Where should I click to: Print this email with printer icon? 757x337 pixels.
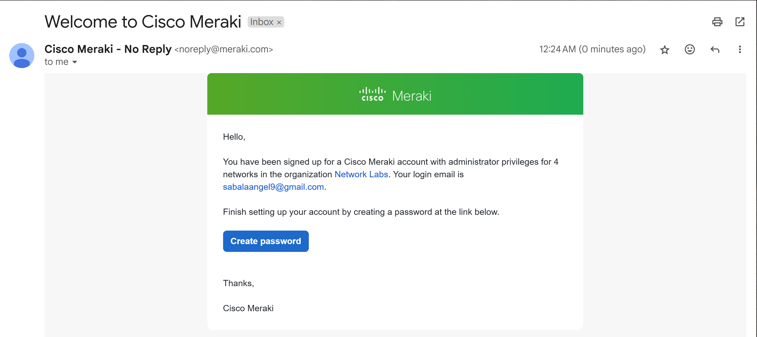pos(717,22)
